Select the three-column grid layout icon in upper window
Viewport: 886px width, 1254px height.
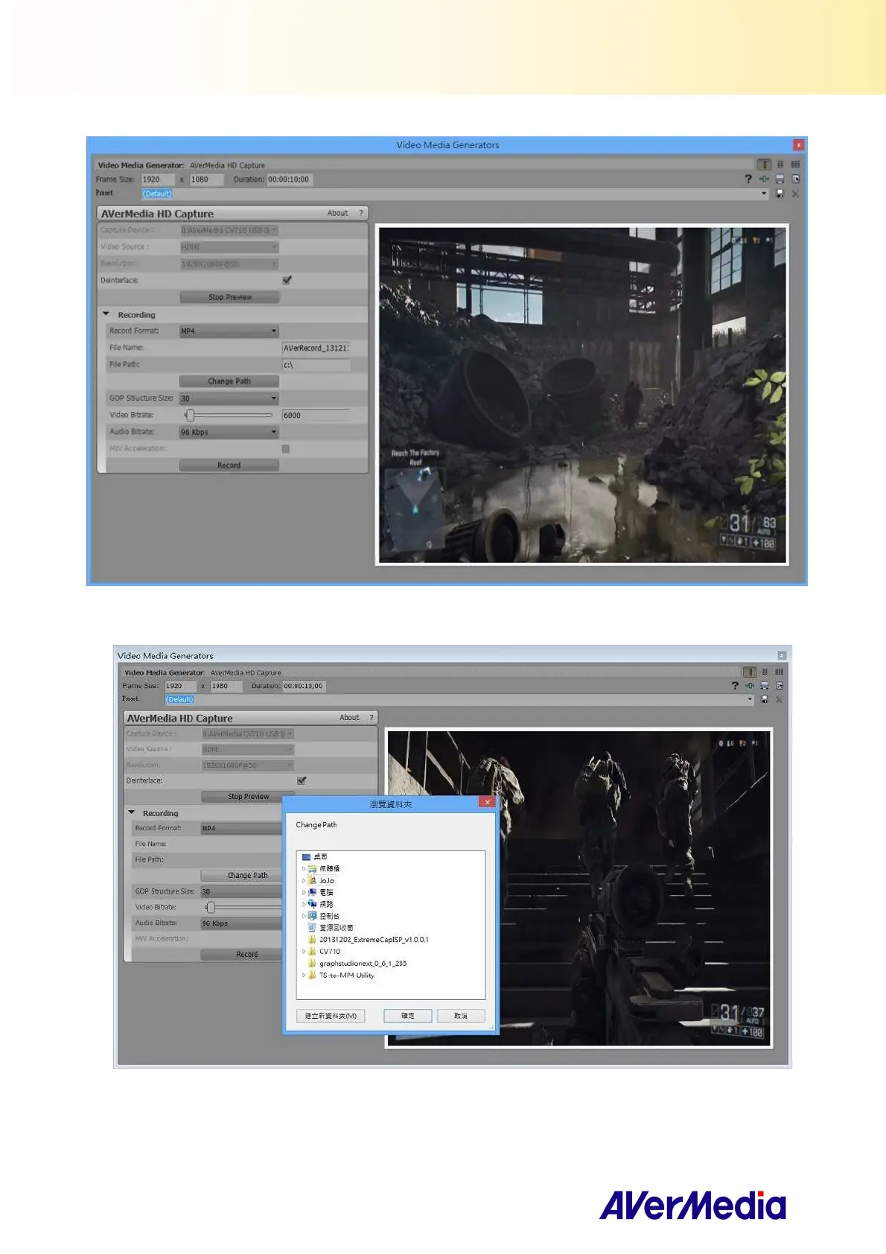[x=795, y=165]
